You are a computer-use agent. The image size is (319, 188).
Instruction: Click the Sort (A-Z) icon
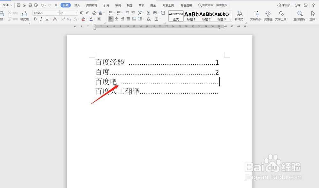[x=148, y=13]
